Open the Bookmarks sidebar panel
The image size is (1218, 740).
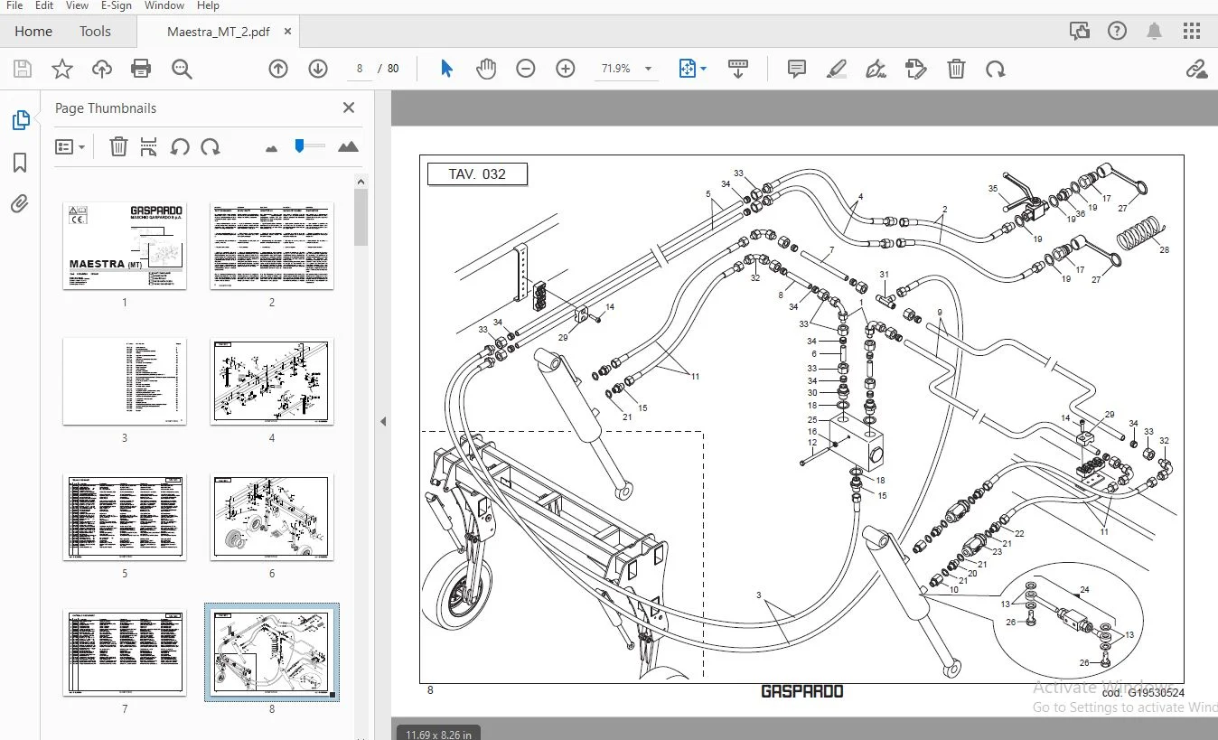point(20,163)
